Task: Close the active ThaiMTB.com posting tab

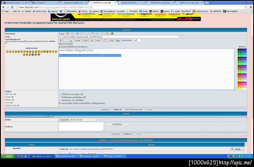Action: (115, 3)
